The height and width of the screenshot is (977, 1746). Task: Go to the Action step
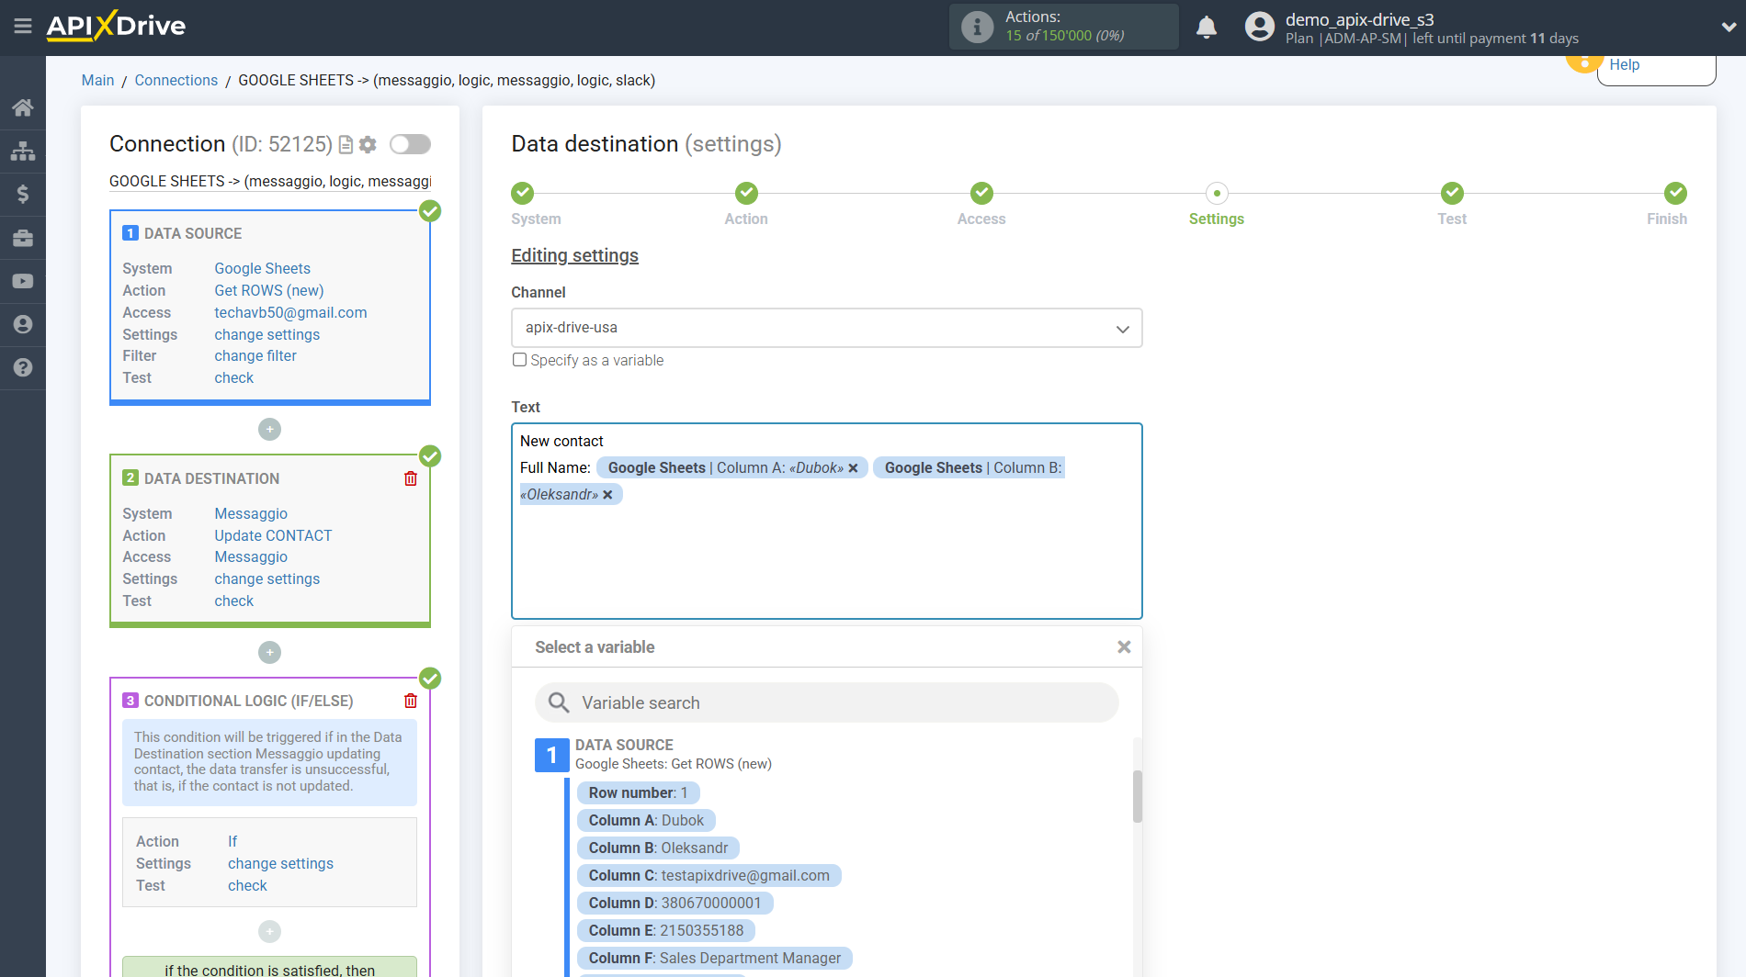746,193
